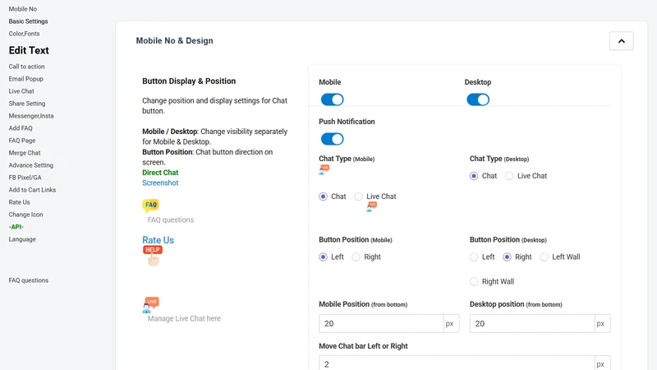Focus the Move Chat bar Left or Right field

point(457,363)
